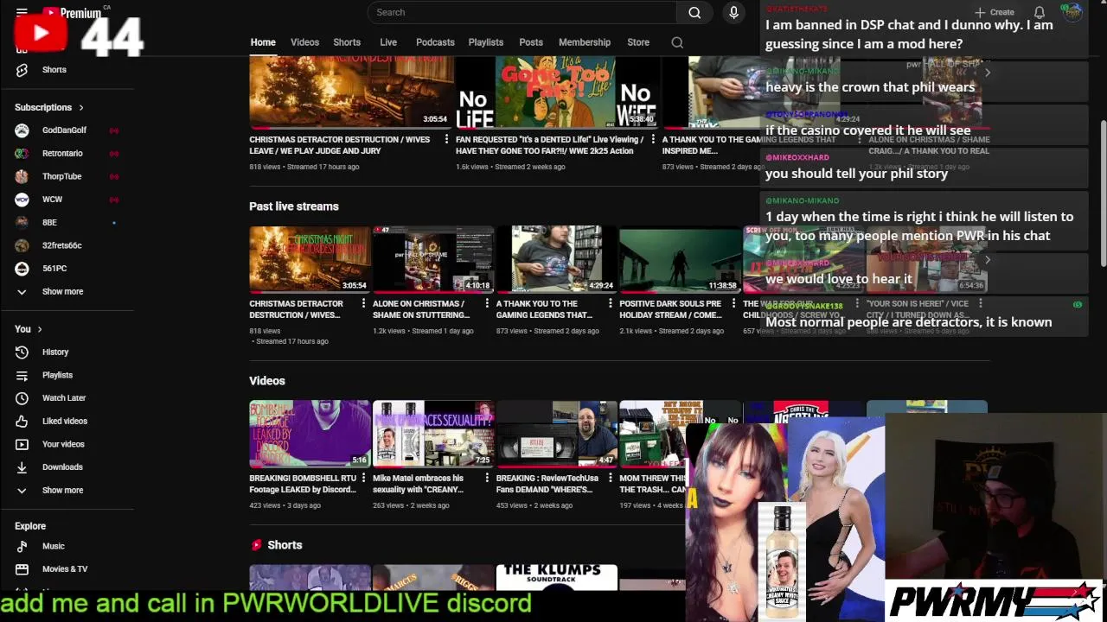Open options for Breaking Bombshell RTU video
This screenshot has height=622, width=1107.
coord(363,478)
